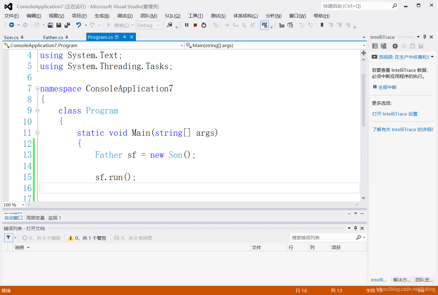This screenshot has height=295, width=438.
Task: Open IntelliTrace calls view icon
Action: (x=384, y=46)
